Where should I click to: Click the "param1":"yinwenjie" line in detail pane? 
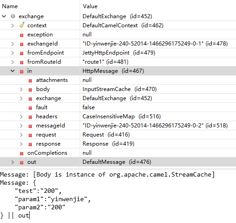(53, 199)
